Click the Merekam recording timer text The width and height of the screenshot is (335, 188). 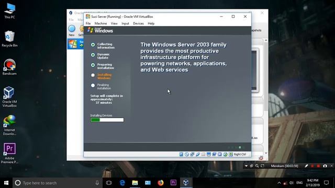coord(284,166)
